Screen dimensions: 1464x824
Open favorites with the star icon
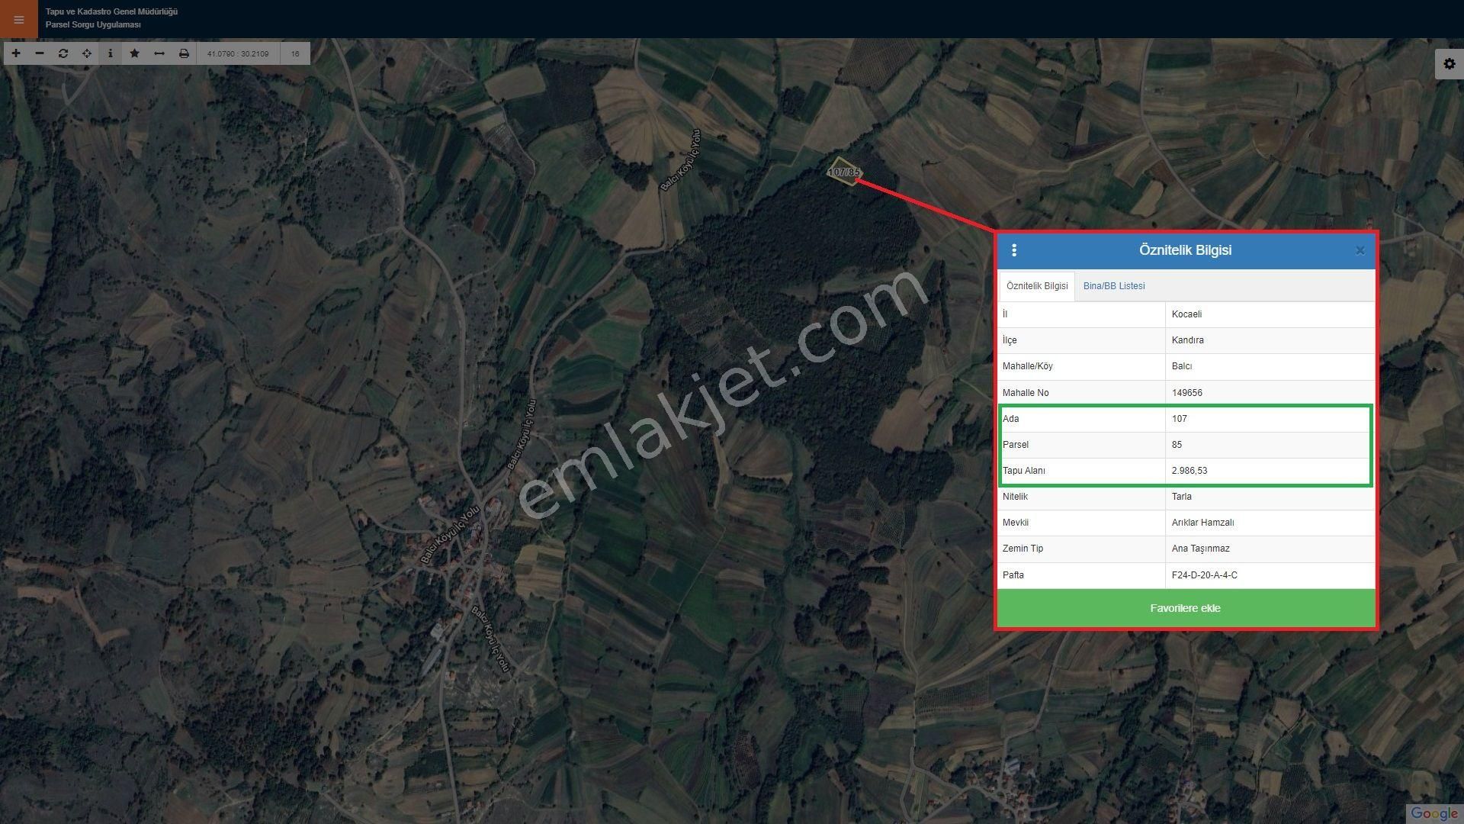click(135, 53)
